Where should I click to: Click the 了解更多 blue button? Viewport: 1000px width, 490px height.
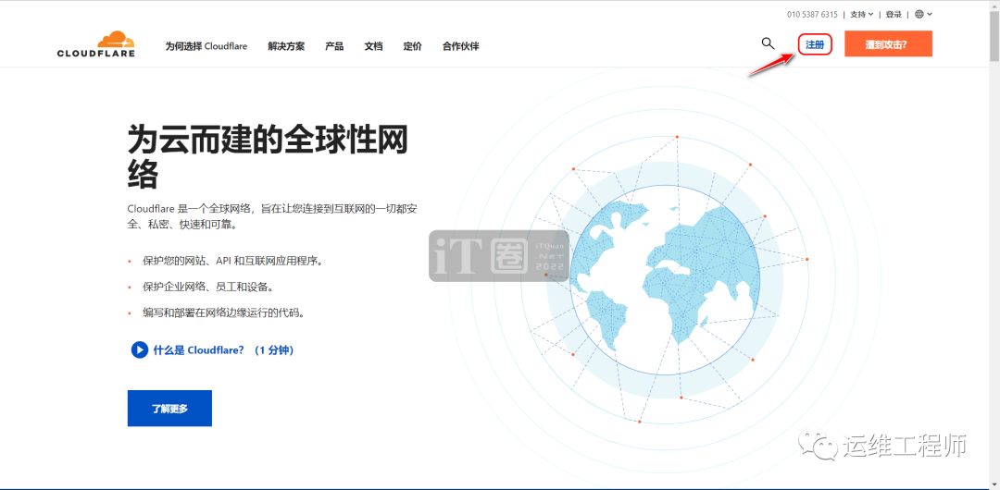pos(169,409)
